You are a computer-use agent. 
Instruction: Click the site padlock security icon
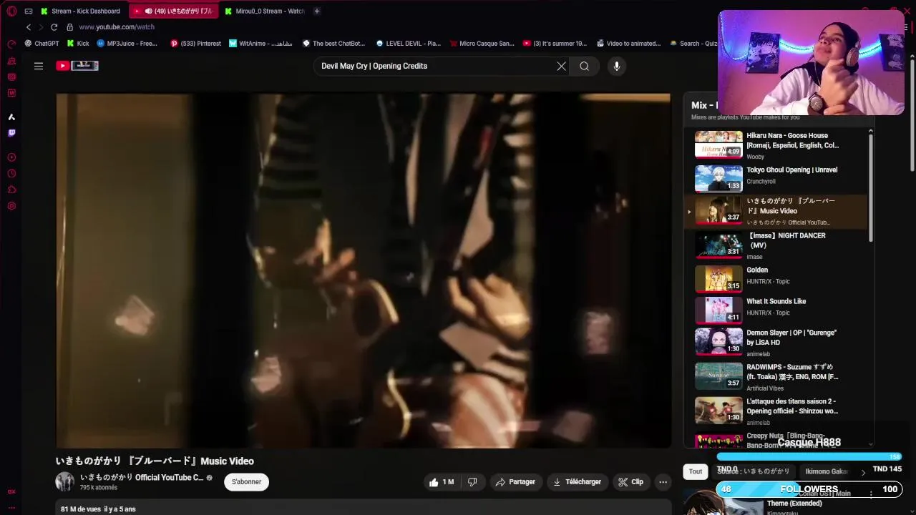[69, 26]
